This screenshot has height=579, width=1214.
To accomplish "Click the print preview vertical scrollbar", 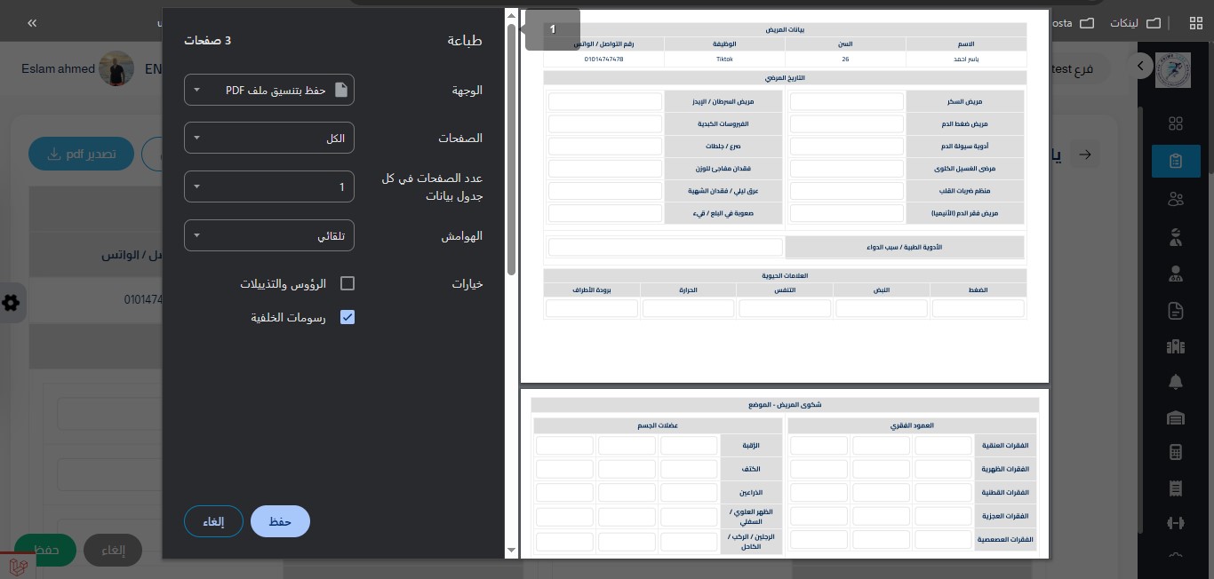I will [x=511, y=151].
